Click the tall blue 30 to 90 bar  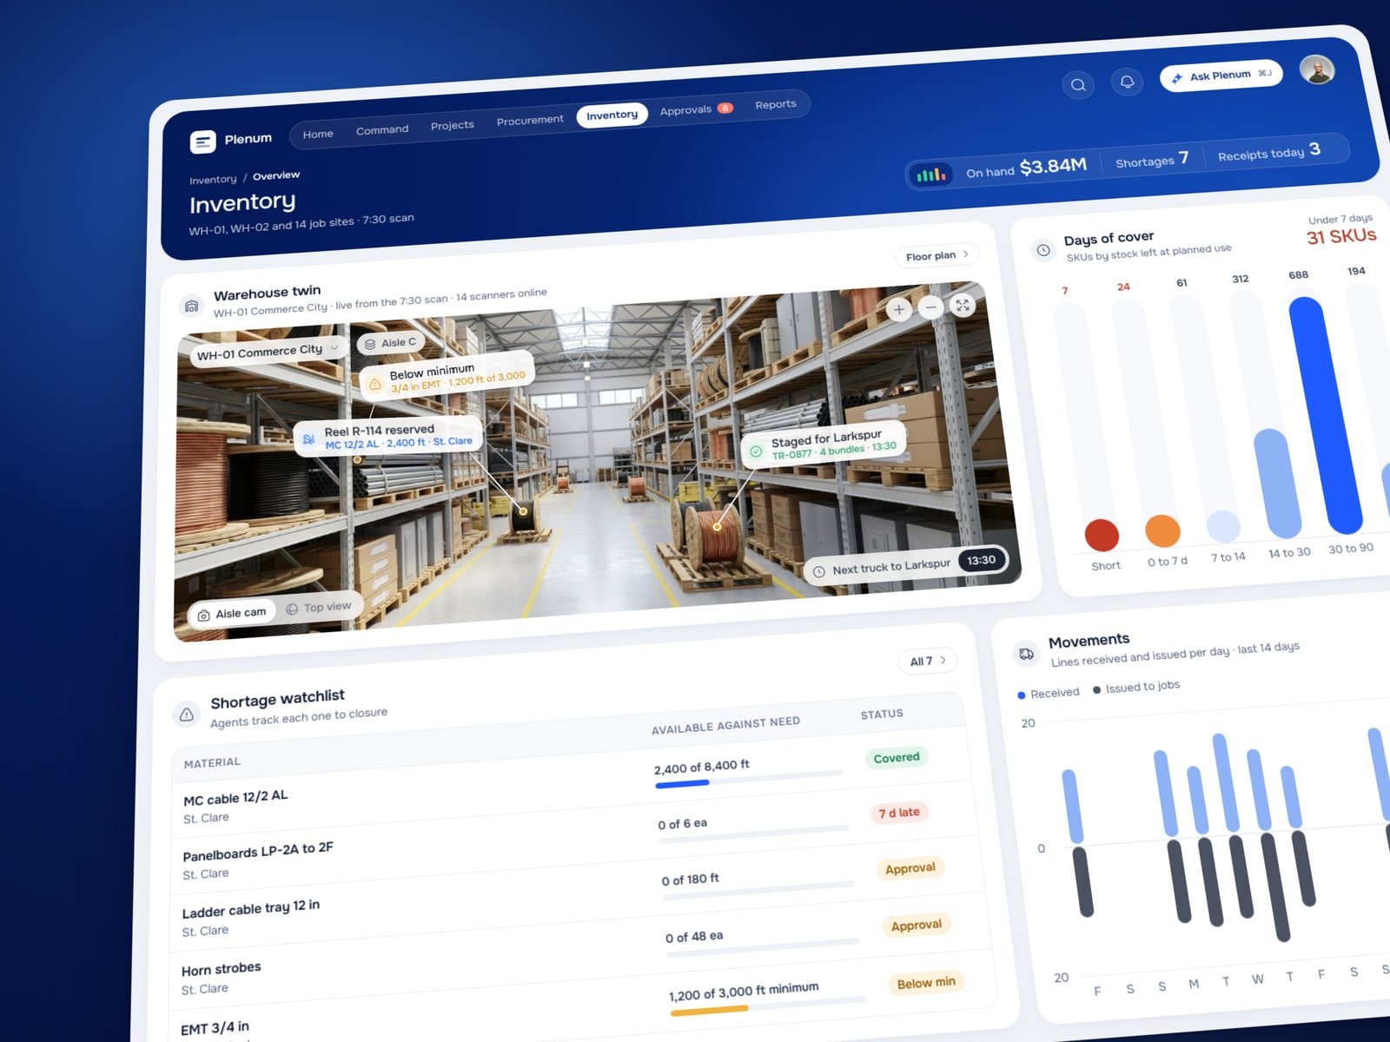point(1325,415)
